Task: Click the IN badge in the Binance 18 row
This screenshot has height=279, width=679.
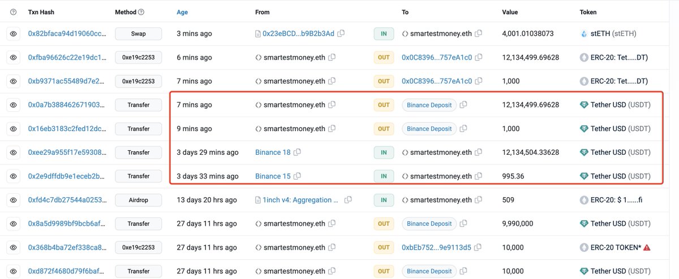Action: pyautogui.click(x=384, y=152)
